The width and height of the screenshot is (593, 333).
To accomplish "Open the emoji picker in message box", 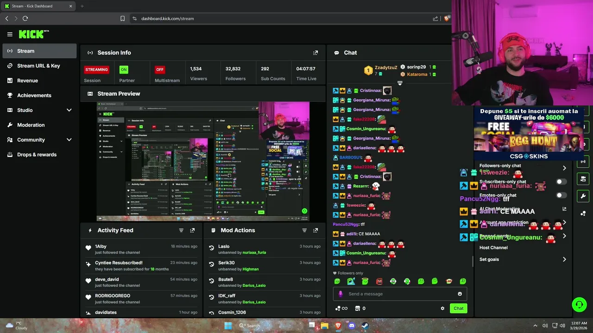I will [460, 294].
